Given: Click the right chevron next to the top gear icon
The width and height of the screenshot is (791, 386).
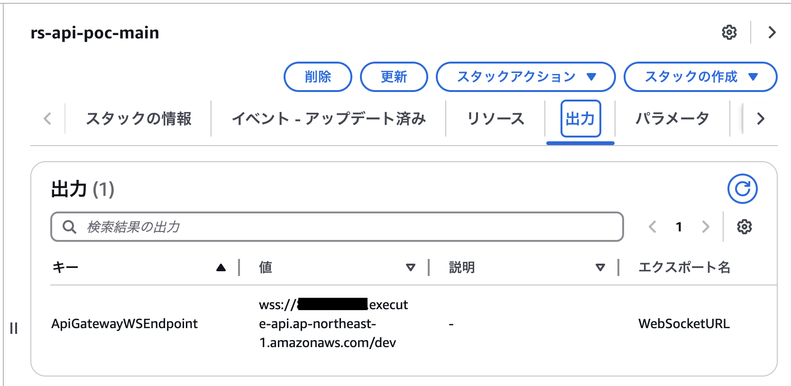Looking at the screenshot, I should [771, 32].
